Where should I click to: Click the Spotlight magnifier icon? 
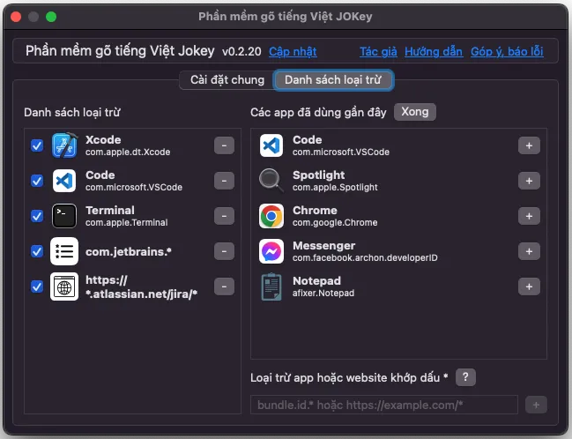click(271, 181)
